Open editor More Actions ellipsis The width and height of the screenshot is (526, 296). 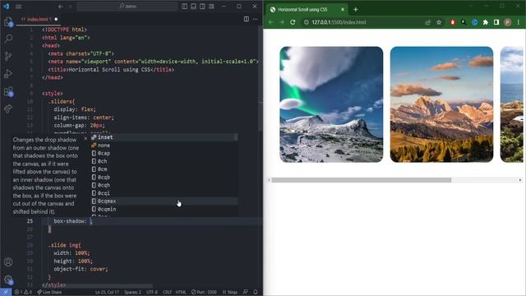[x=256, y=19]
